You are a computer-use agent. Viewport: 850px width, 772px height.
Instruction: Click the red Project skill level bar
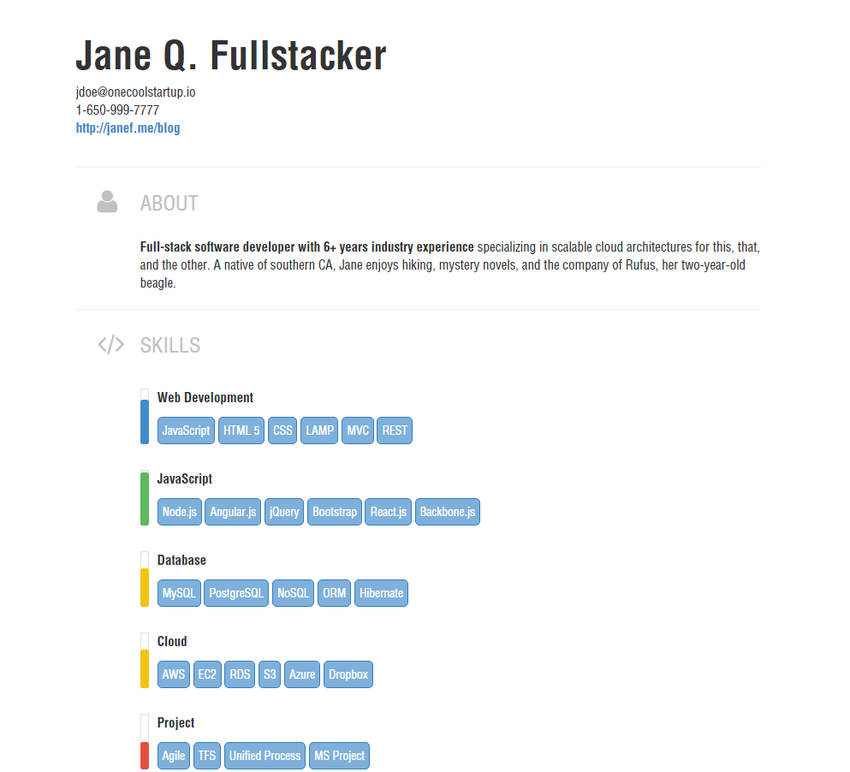[145, 756]
